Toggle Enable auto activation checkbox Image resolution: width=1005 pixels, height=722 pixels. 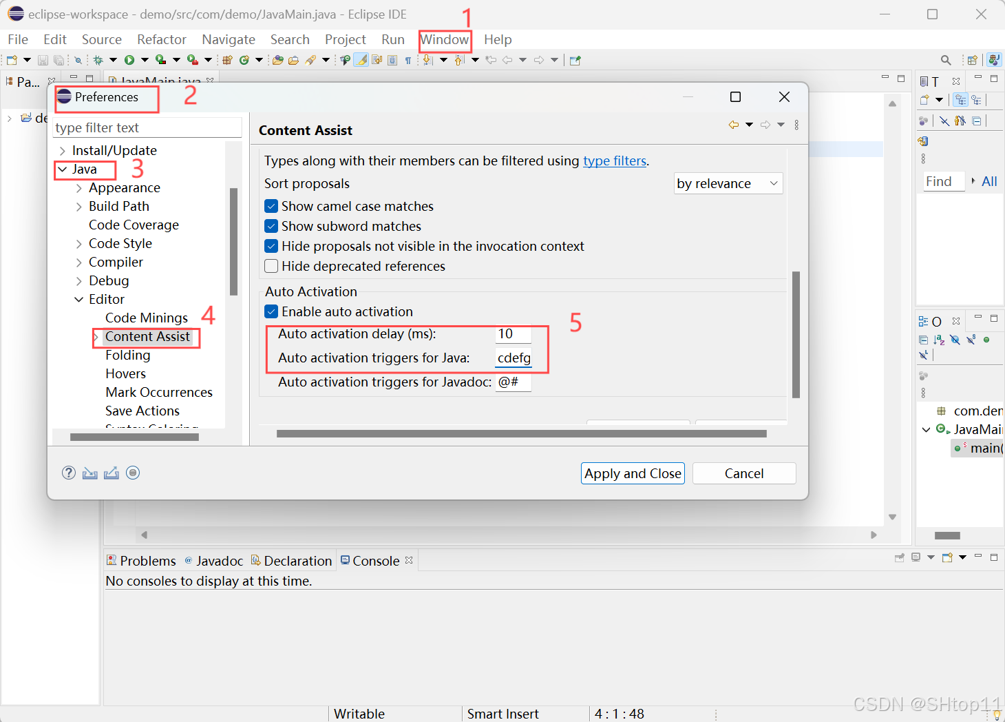271,311
